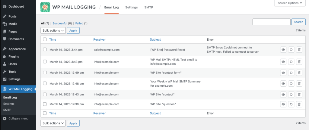
Task: Click the WP Mail Logging logo icon
Action: click(45, 7)
